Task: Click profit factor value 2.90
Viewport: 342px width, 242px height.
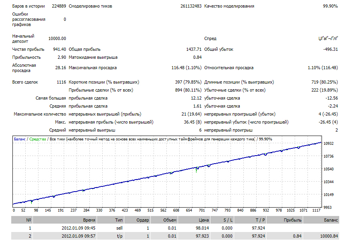Action: coord(62,57)
